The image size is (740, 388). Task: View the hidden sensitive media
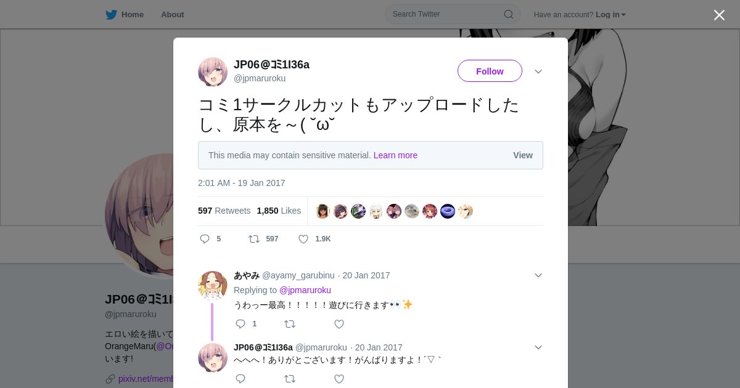tap(523, 155)
